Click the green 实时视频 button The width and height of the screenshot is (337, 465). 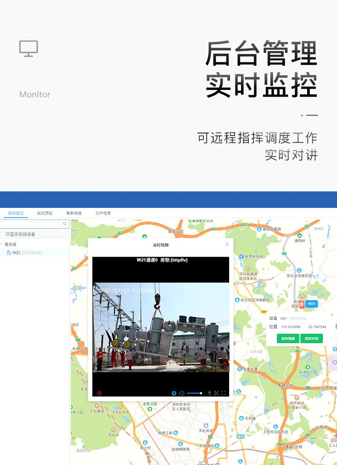[288, 339]
